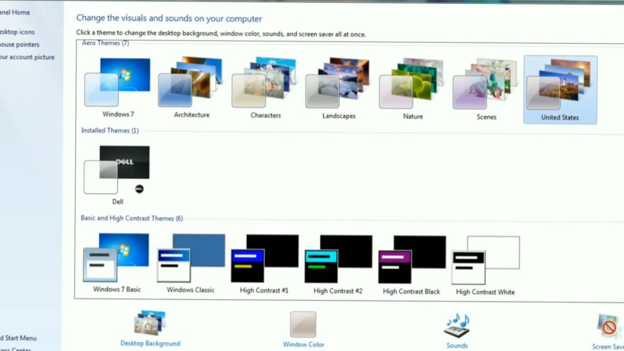The image size is (624, 351).
Task: Select the Architecture theme
Action: [x=192, y=88]
